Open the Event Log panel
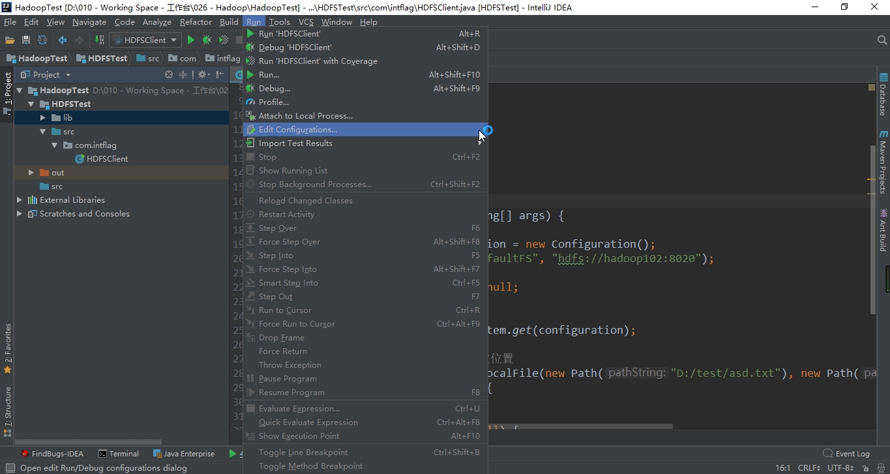 [x=846, y=454]
